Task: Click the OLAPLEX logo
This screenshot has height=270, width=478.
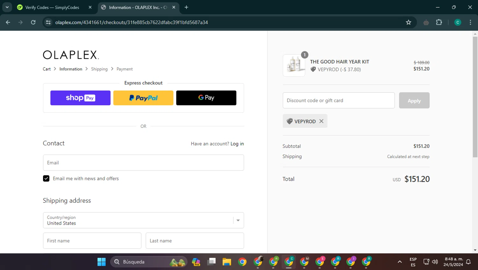Action: (71, 55)
